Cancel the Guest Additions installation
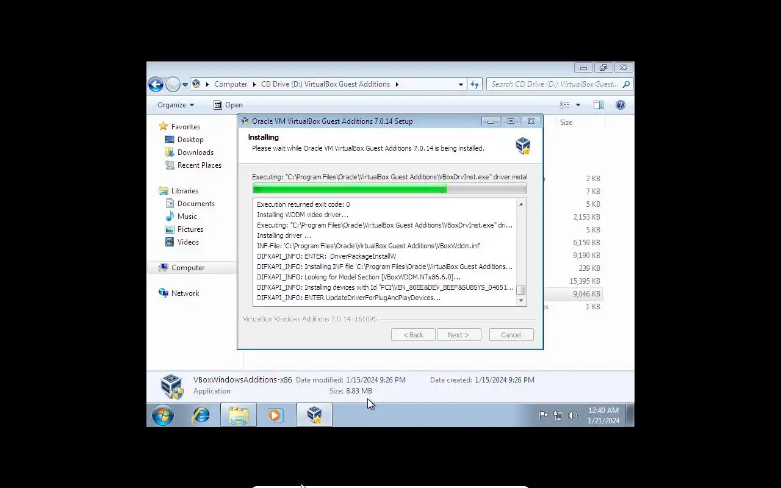Image resolution: width=781 pixels, height=488 pixels. coord(511,335)
